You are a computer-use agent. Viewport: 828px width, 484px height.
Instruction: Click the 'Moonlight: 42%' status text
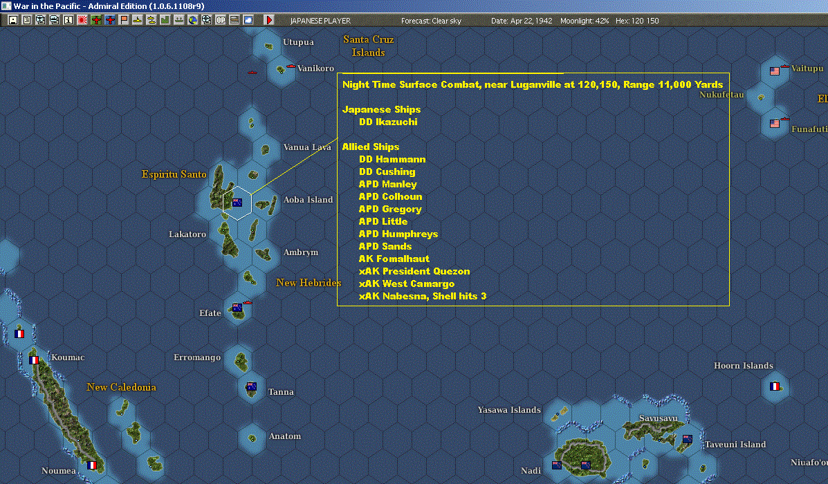[x=585, y=21]
